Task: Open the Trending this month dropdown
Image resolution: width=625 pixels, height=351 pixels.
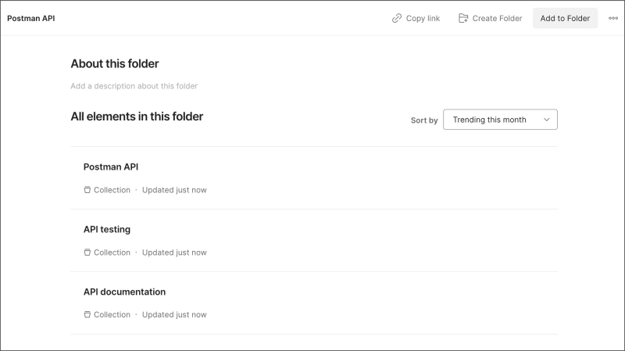Action: coord(500,120)
